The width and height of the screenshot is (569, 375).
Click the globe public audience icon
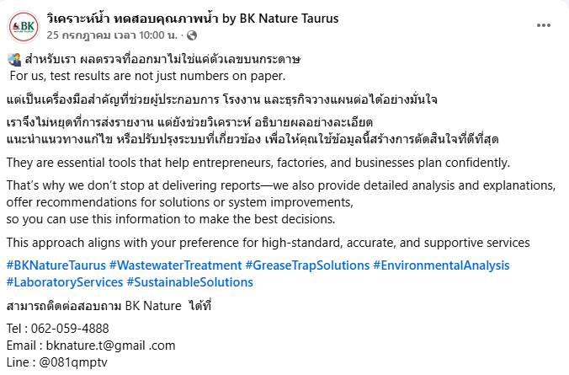pos(192,35)
